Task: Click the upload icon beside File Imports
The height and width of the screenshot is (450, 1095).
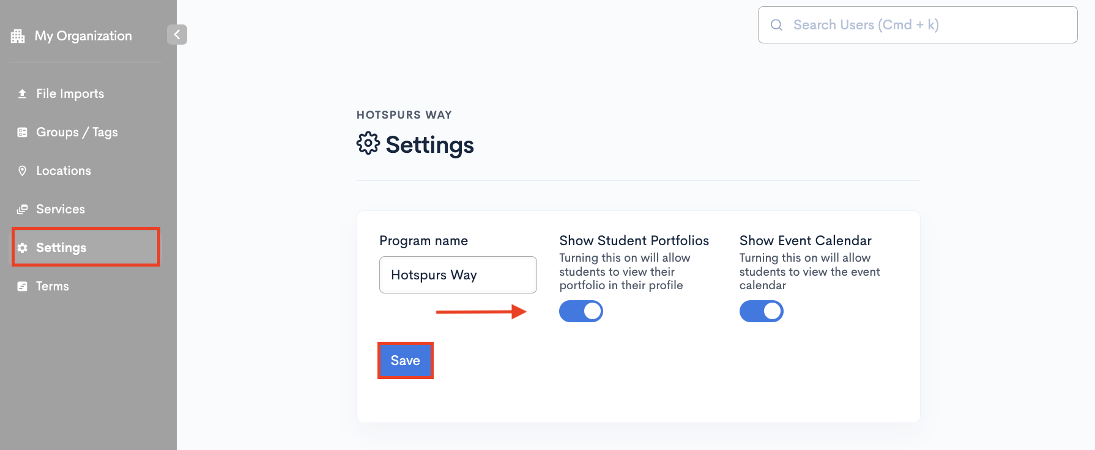Action: tap(22, 93)
